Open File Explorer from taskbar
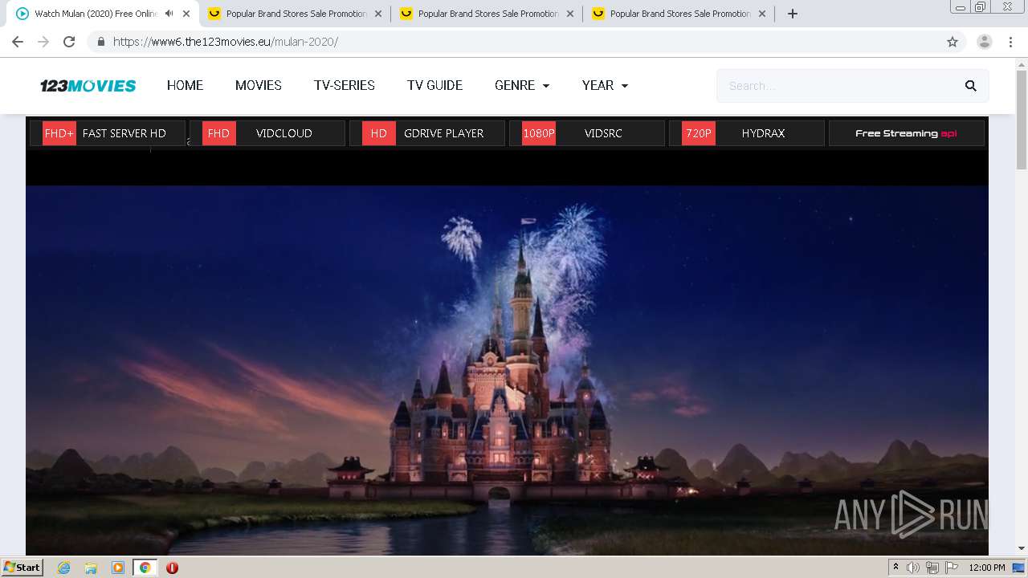The width and height of the screenshot is (1028, 578). click(91, 568)
